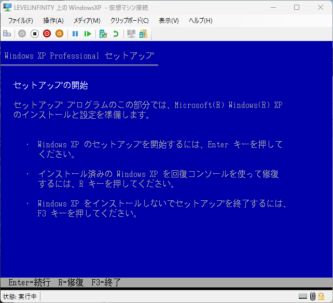The image size is (333, 303).
Task: Click the lock icon in the status bar
Action: [x=321, y=296]
